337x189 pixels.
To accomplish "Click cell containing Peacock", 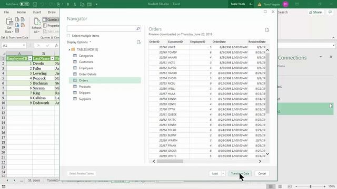I will [x=43, y=78].
